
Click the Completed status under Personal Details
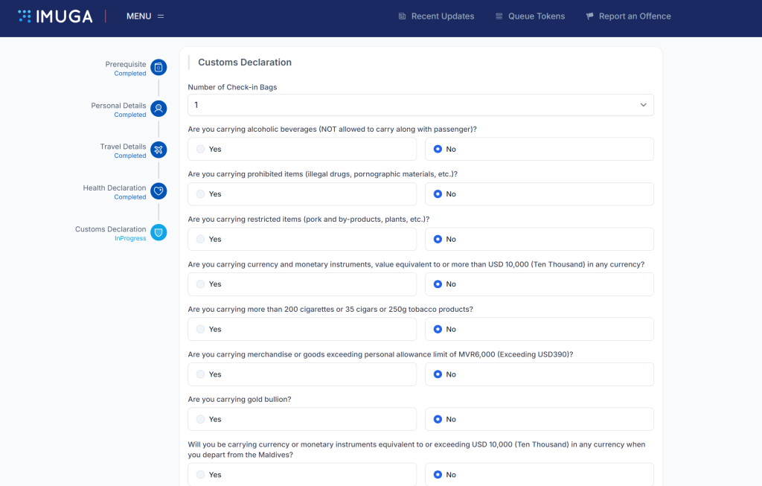129,115
